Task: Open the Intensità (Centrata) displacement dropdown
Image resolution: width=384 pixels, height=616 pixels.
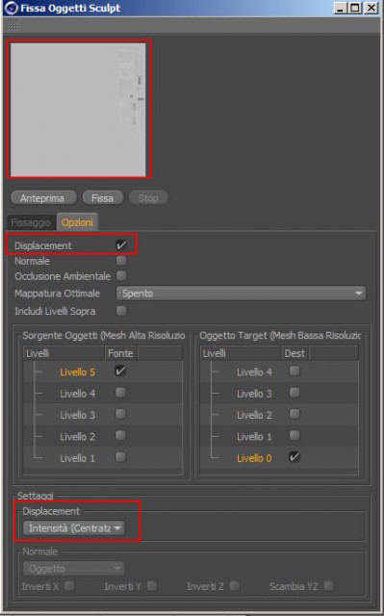Action: pos(74,528)
